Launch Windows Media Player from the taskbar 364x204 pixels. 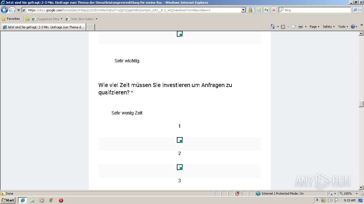(x=42, y=200)
